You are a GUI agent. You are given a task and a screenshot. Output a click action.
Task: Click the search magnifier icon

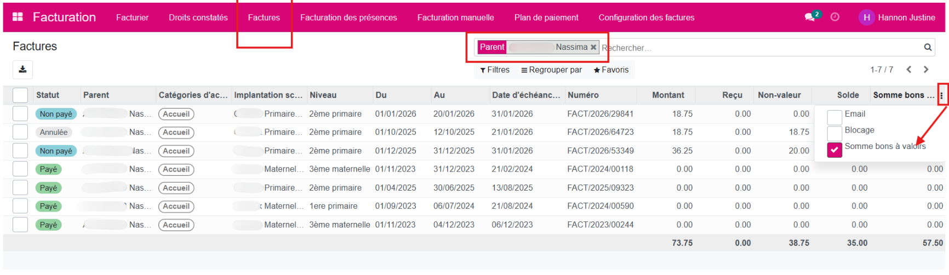(x=928, y=48)
